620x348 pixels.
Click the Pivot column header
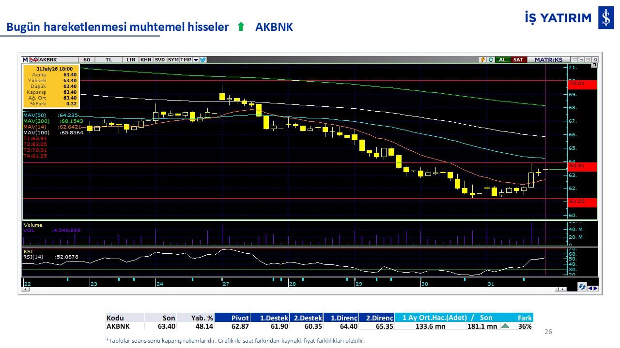pyautogui.click(x=232, y=318)
